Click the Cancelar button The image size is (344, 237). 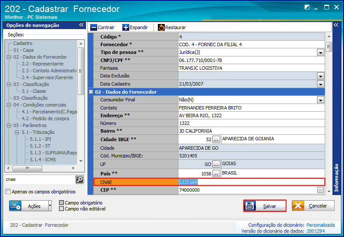tap(313, 206)
